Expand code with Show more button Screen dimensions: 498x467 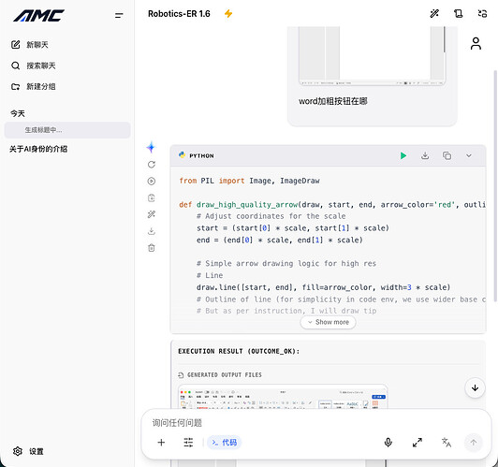(x=328, y=322)
